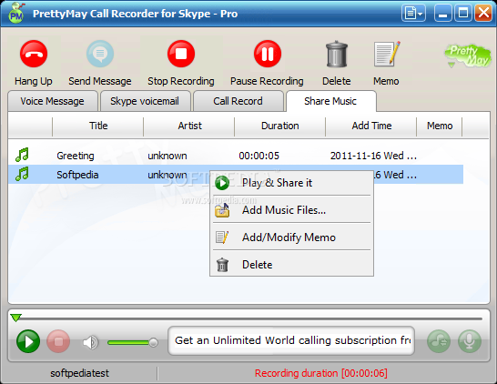
Task: Click the red Hang Up phone icon
Action: point(34,54)
